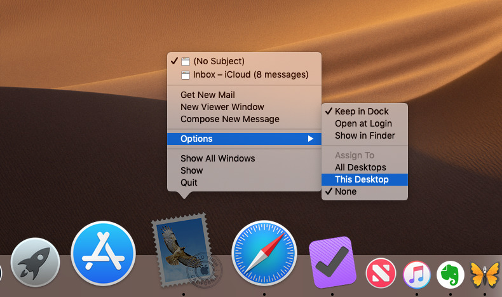The height and width of the screenshot is (297, 502).
Task: Choose Show in Finder
Action: coord(365,136)
